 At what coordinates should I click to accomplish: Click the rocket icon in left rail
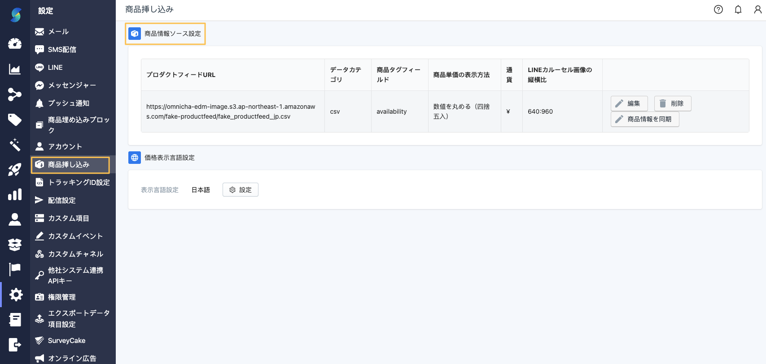point(15,170)
